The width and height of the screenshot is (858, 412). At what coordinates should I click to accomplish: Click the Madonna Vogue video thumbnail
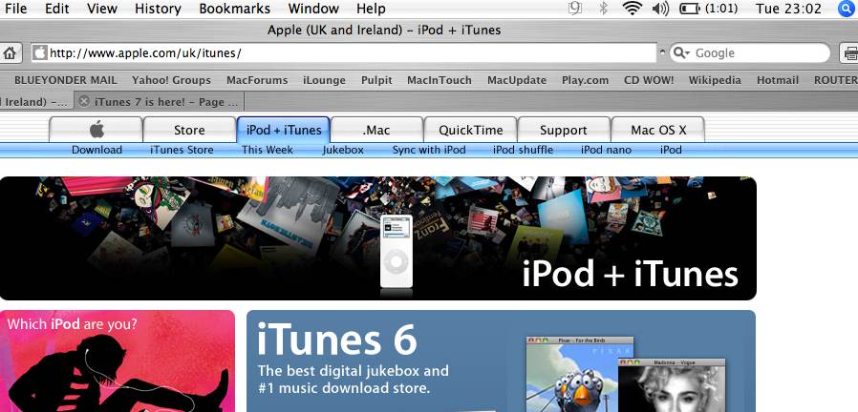[x=672, y=384]
